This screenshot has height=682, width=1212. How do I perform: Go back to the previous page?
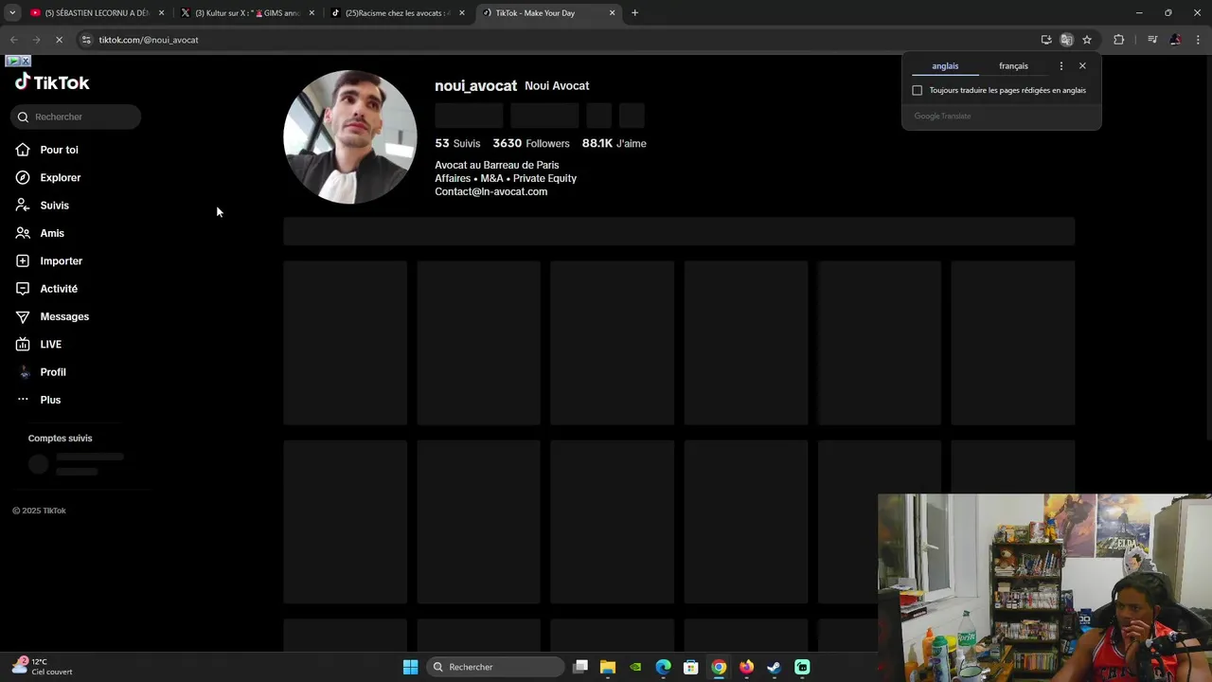pos(13,40)
